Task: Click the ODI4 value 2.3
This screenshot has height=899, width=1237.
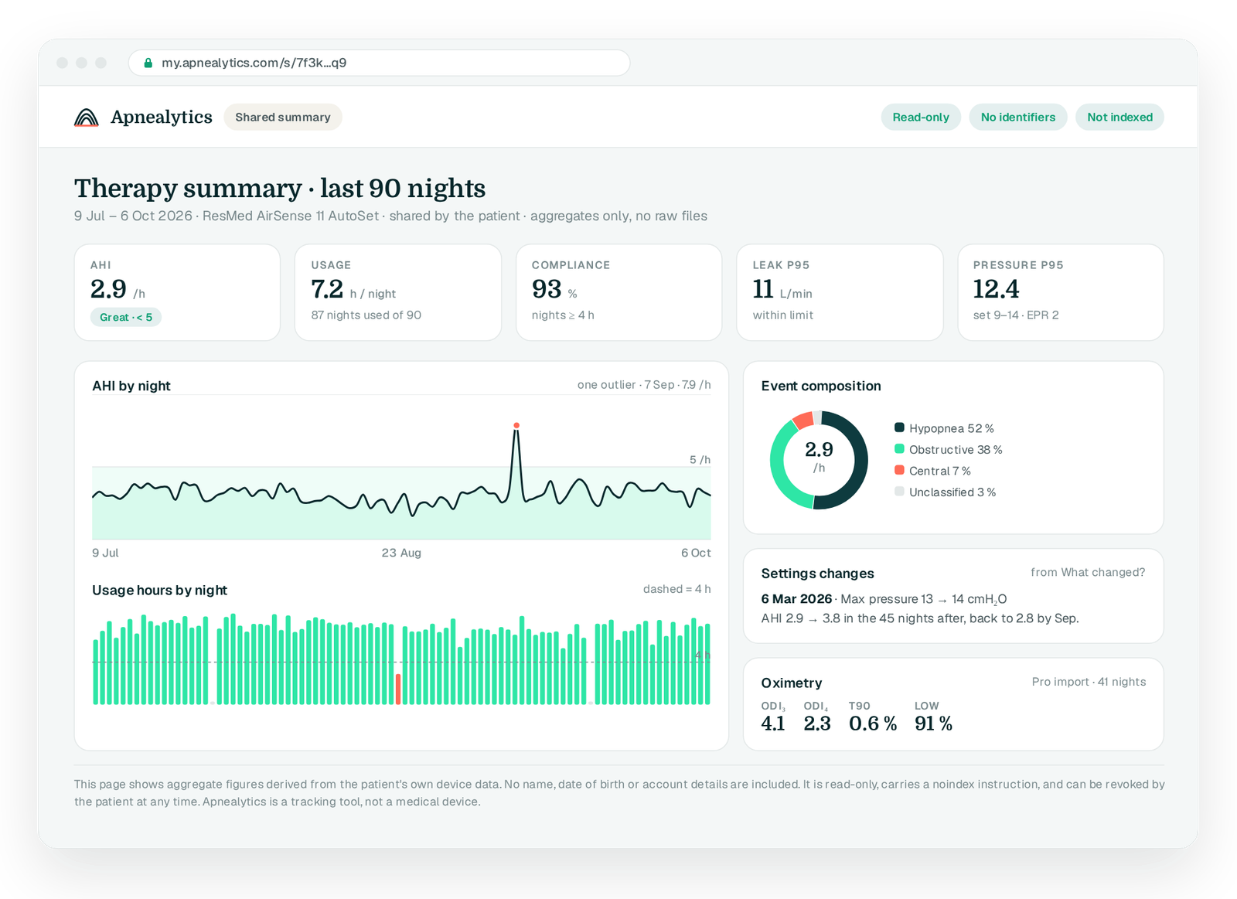Action: tap(817, 724)
